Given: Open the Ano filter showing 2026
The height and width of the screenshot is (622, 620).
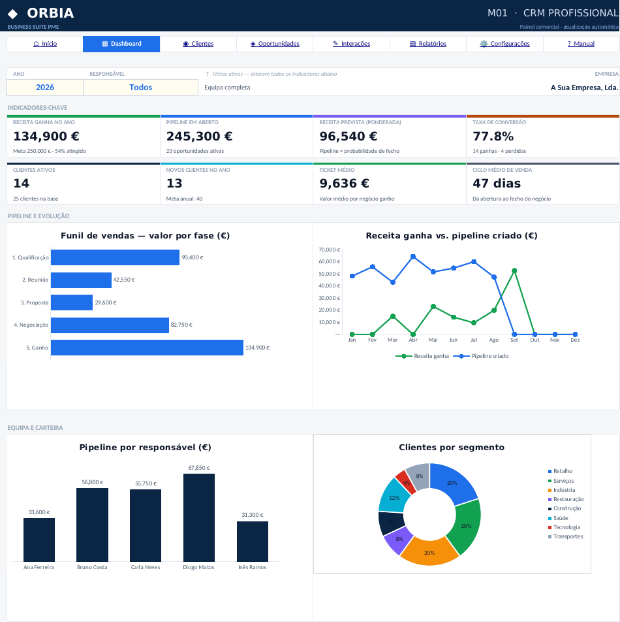Looking at the screenshot, I should pyautogui.click(x=45, y=88).
